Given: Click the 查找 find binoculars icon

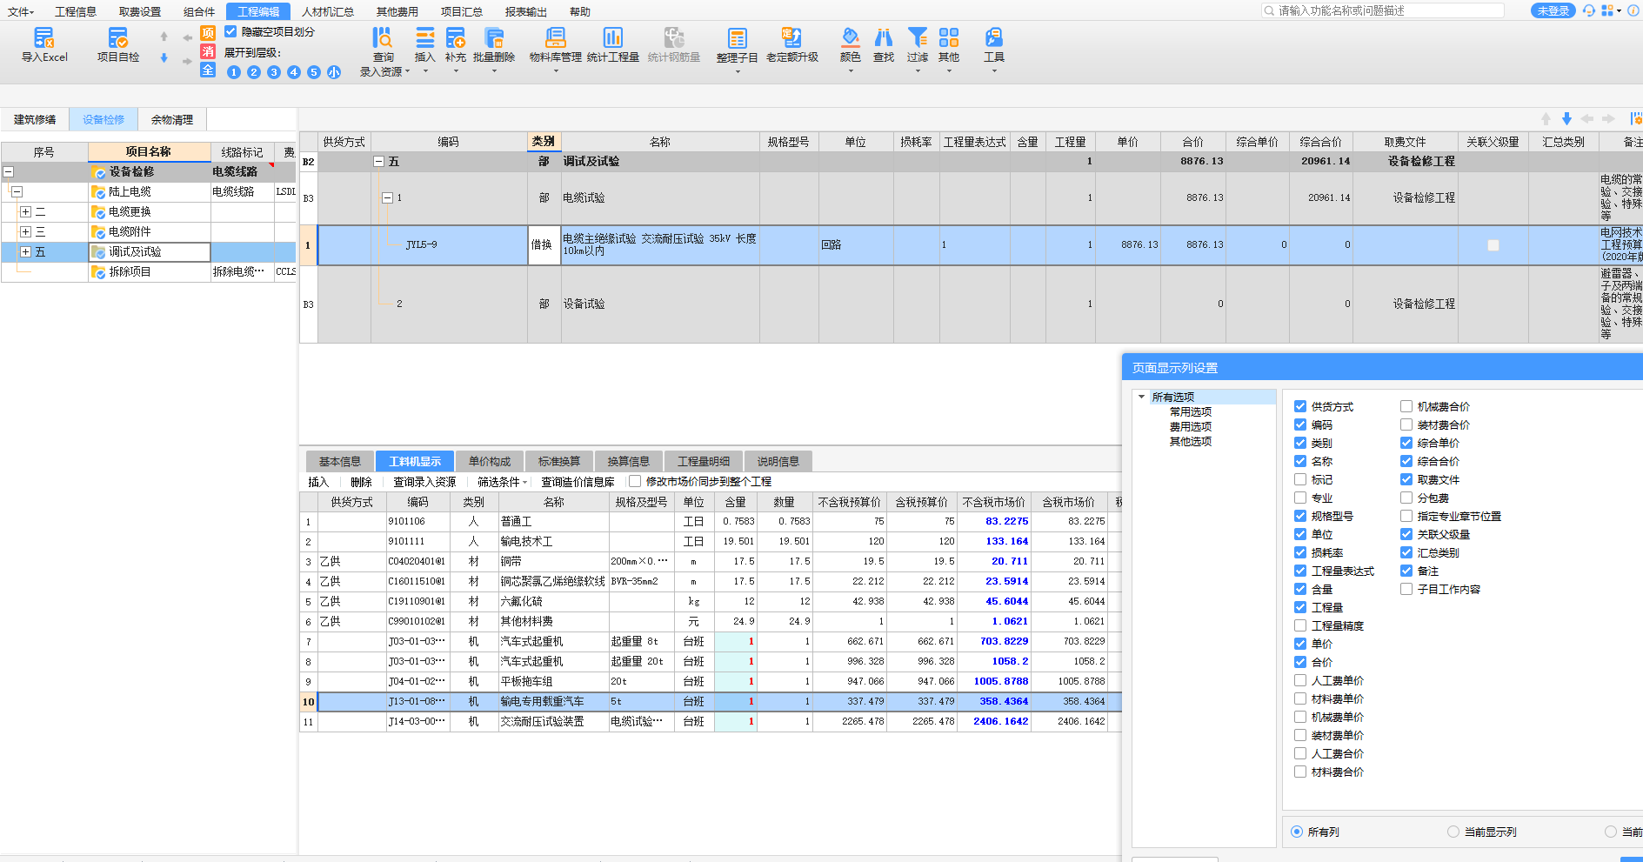Looking at the screenshot, I should 884,37.
